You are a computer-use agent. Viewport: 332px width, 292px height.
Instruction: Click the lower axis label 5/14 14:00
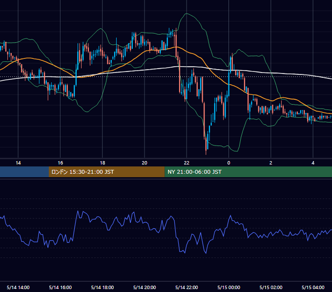click(x=18, y=287)
